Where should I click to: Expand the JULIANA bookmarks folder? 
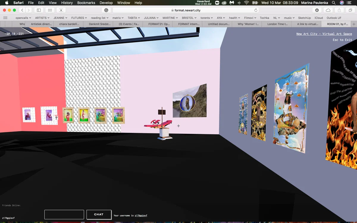[x=151, y=18]
